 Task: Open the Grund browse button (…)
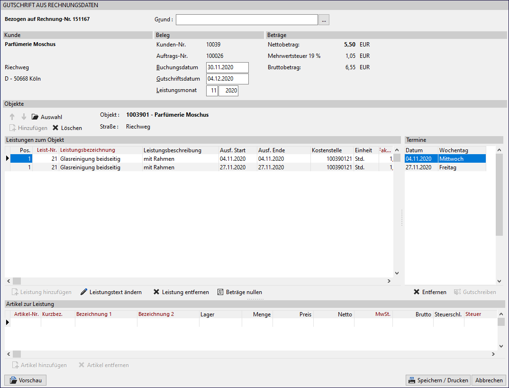(x=324, y=19)
